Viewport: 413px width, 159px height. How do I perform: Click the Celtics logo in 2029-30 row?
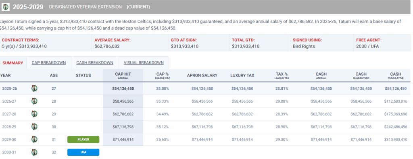tap(34, 140)
